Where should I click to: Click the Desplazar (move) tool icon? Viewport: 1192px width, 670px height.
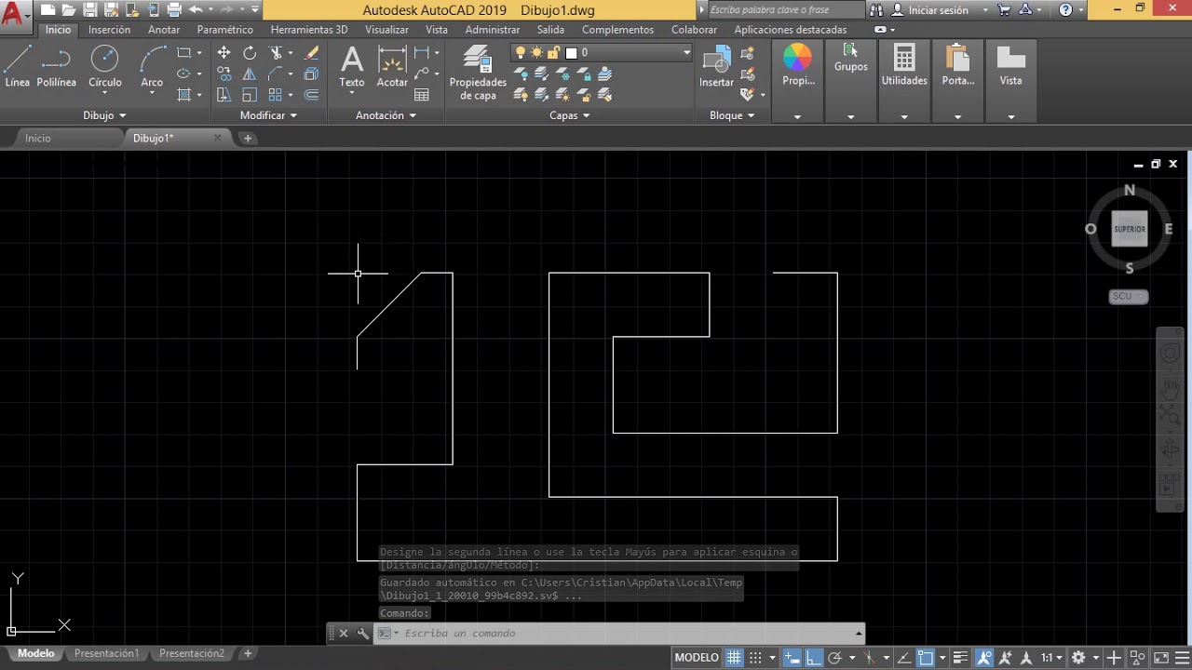(x=223, y=53)
